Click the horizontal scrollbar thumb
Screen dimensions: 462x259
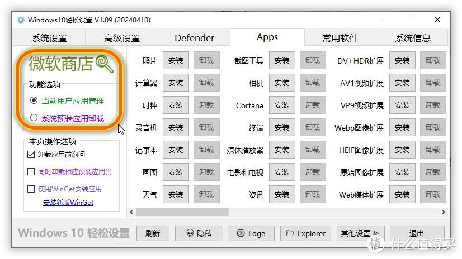pos(182,212)
